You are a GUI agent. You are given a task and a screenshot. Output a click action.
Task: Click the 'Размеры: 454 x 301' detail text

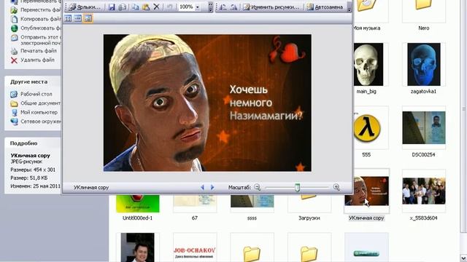pyautogui.click(x=33, y=170)
